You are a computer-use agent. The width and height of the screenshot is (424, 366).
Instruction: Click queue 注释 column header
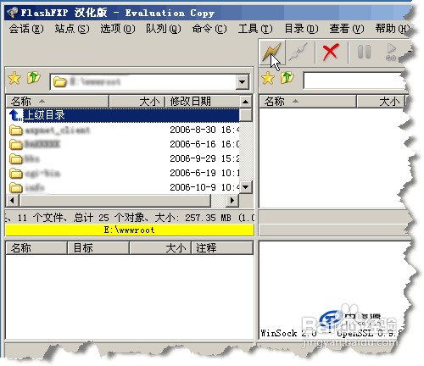[222, 248]
